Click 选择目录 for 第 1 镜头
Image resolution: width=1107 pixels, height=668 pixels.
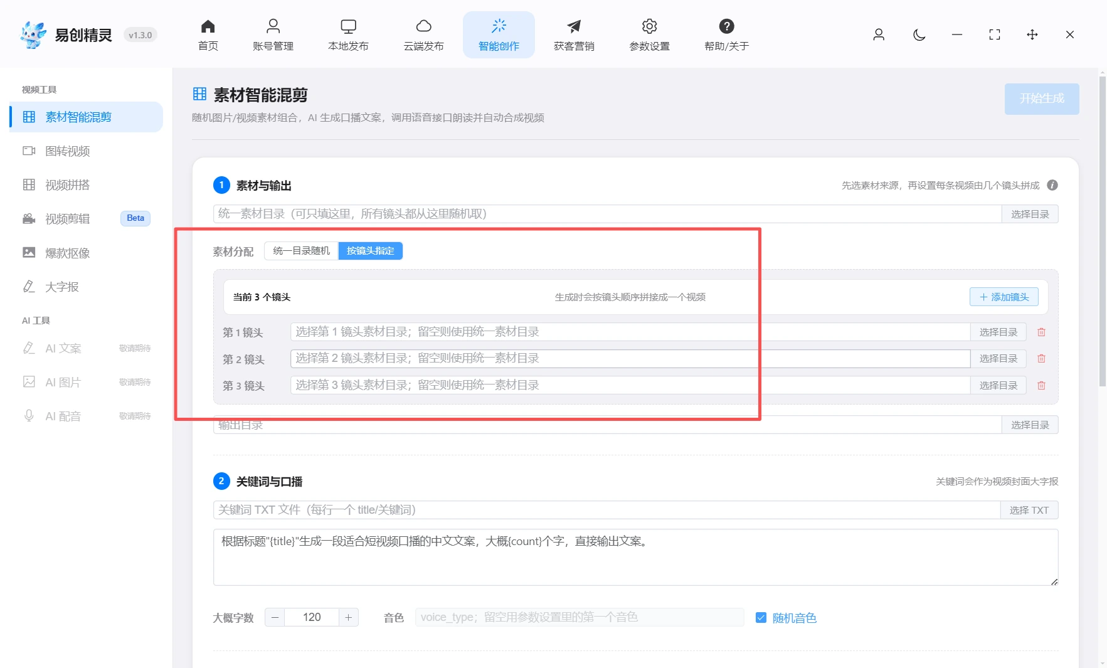(998, 332)
